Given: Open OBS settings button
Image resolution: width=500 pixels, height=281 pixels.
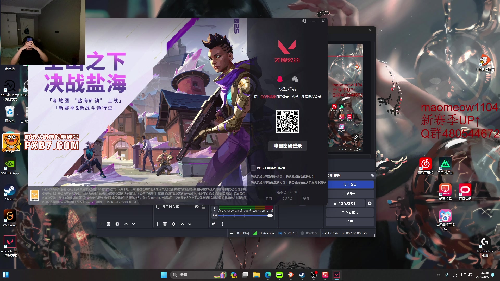Looking at the screenshot, I should point(349,222).
